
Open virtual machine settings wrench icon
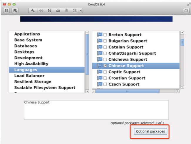click(x=33, y=11)
